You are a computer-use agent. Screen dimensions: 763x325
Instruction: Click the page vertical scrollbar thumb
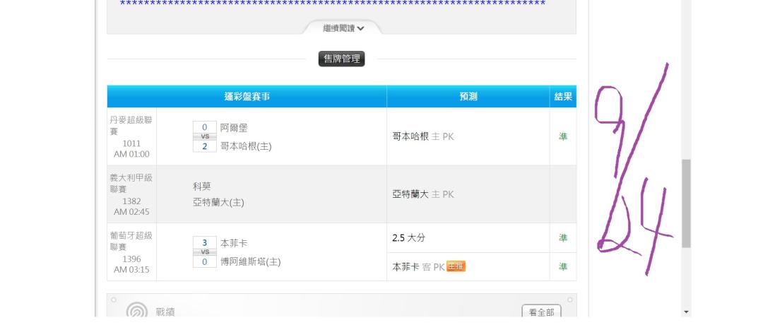click(686, 203)
